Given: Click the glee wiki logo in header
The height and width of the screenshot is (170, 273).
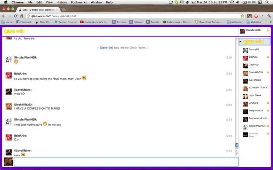Looking at the screenshot, I should pyautogui.click(x=14, y=31).
